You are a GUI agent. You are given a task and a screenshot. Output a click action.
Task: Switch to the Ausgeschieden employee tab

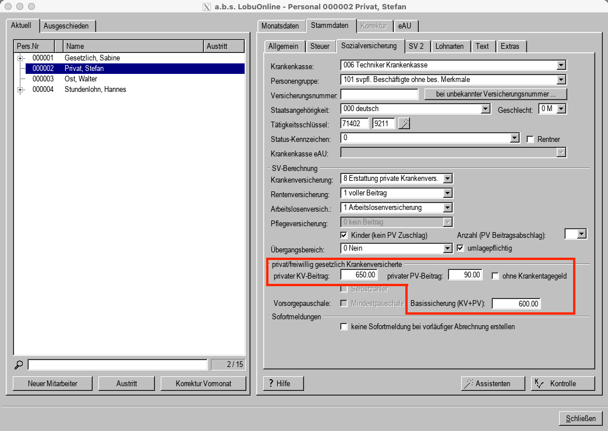point(69,26)
